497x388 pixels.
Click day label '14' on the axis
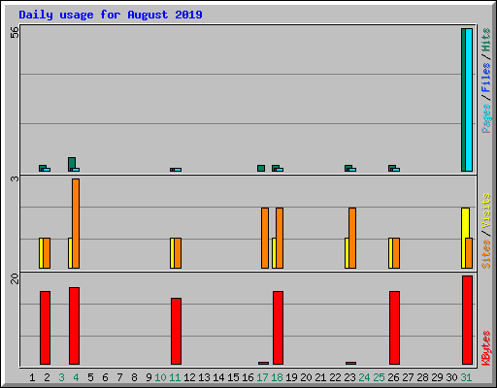click(218, 377)
